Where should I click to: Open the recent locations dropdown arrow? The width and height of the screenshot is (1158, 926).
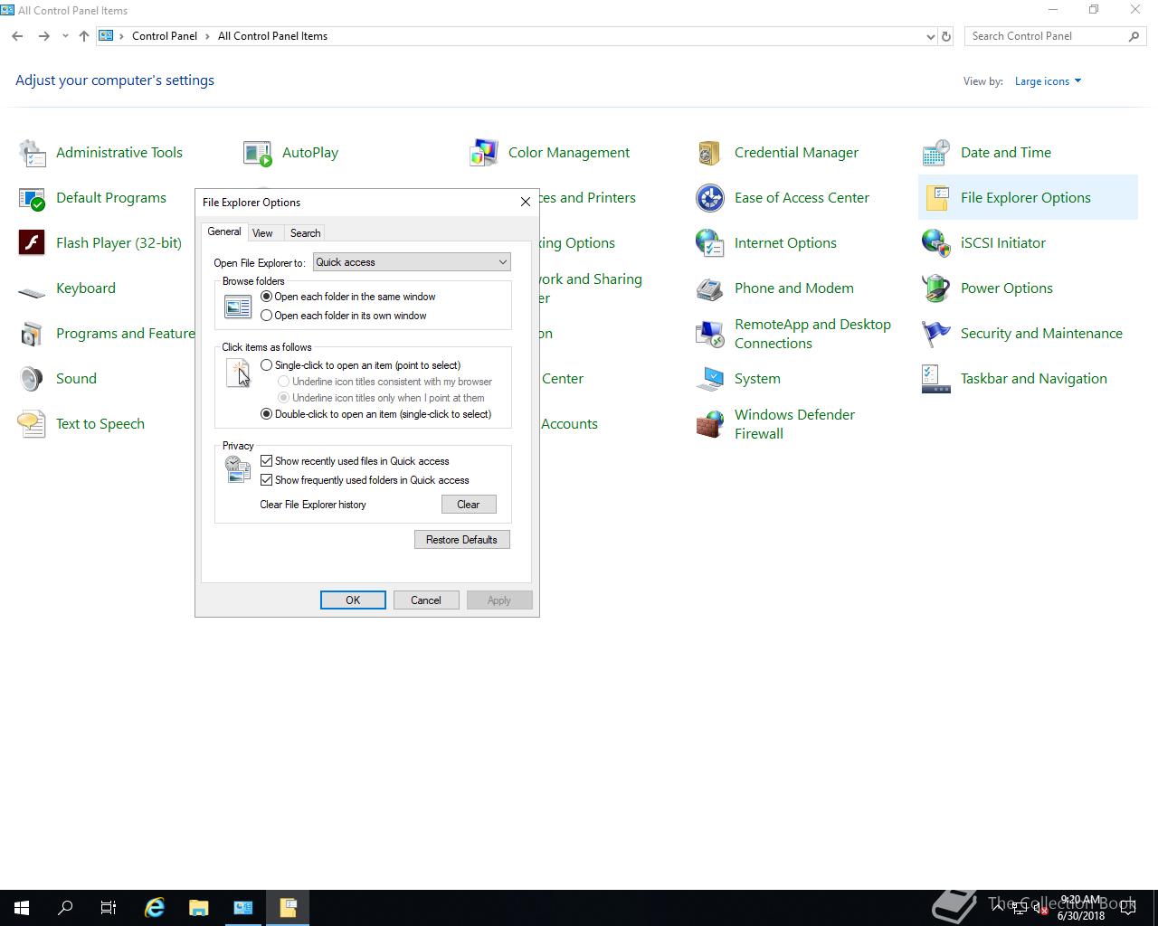65,36
